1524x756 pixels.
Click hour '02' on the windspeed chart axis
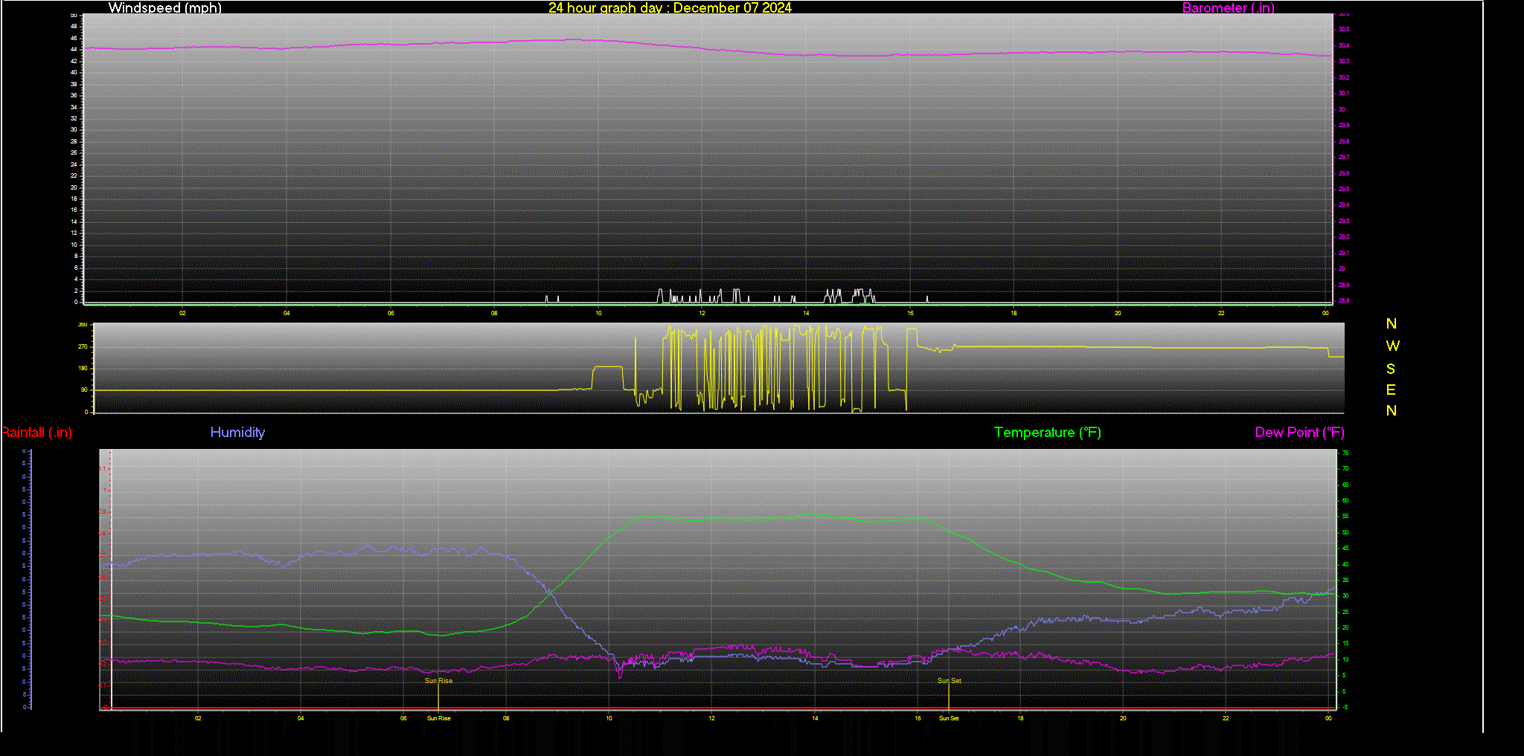[x=182, y=313]
